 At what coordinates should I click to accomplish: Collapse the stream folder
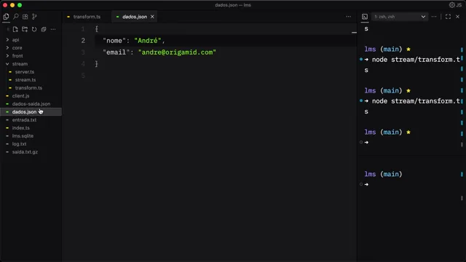click(20, 63)
